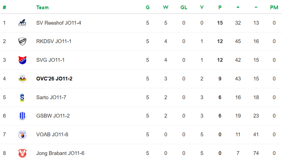
Task: Open team Jong Brabant JO11-6
Action: coord(60,153)
